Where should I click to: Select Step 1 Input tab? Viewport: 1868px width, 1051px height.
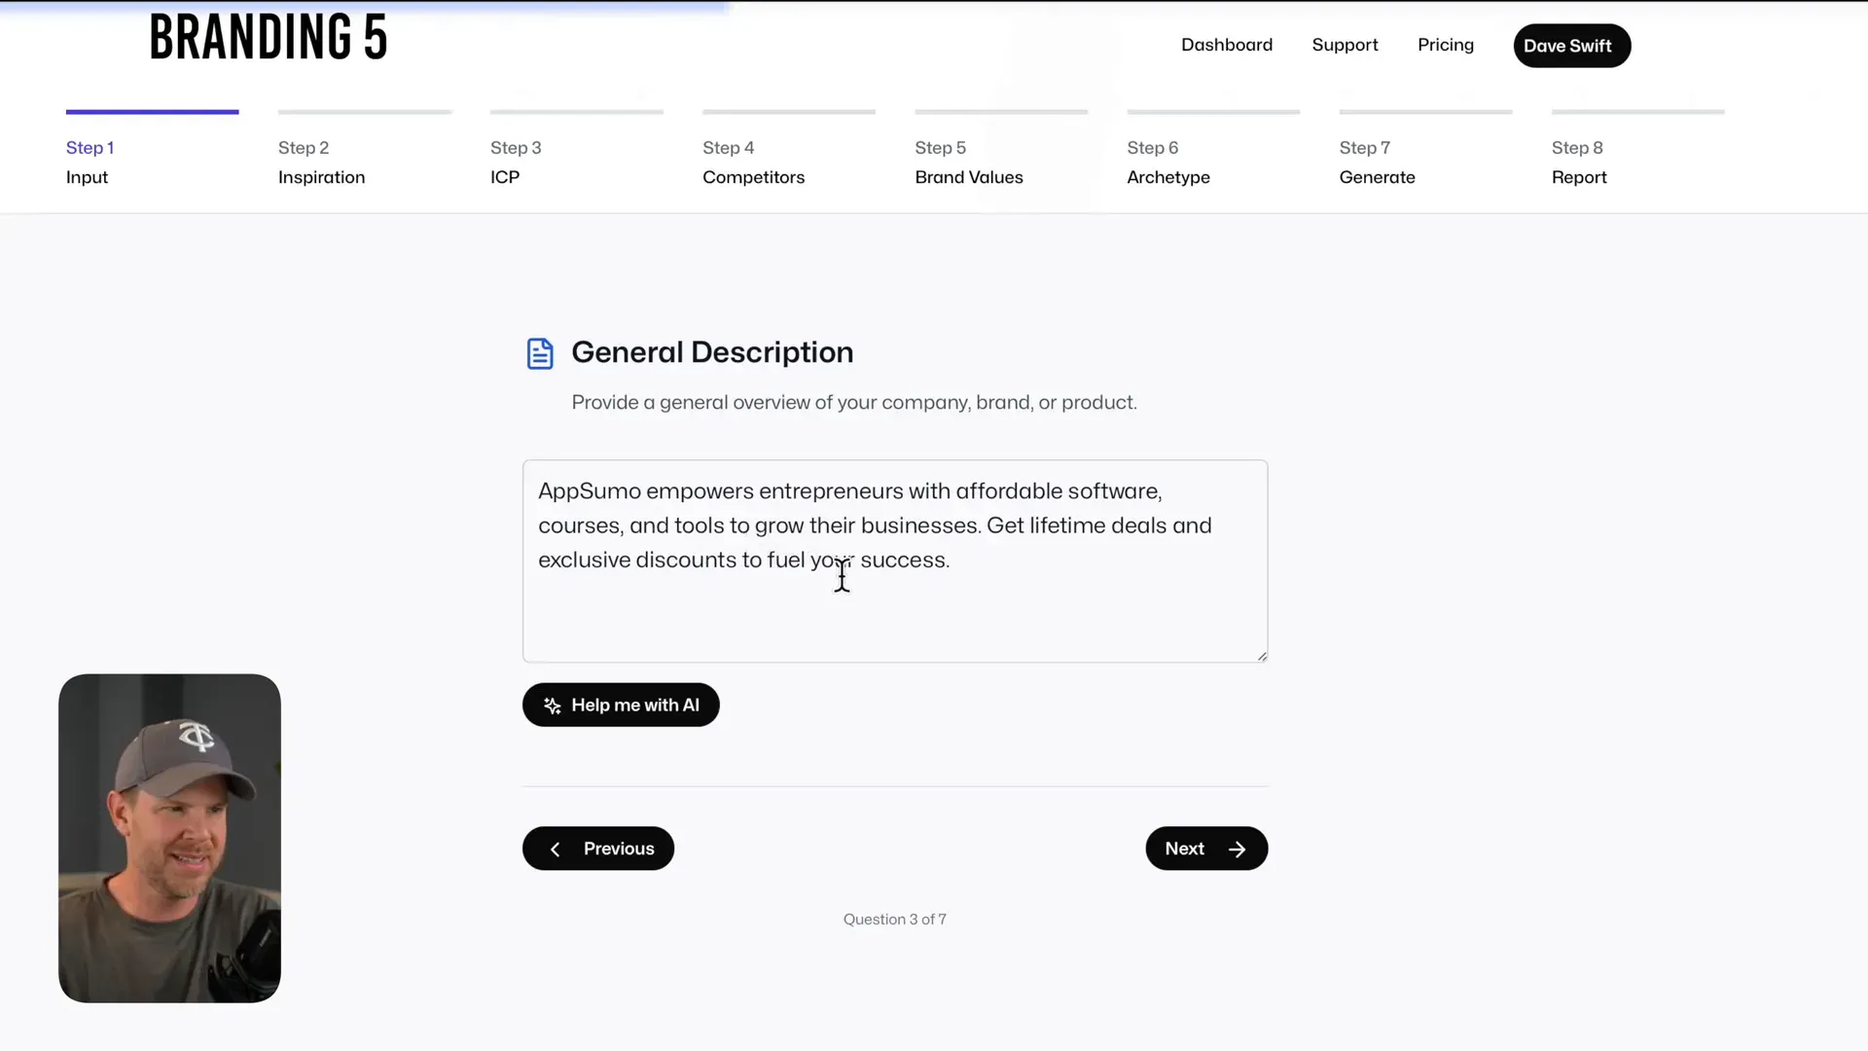click(x=152, y=149)
